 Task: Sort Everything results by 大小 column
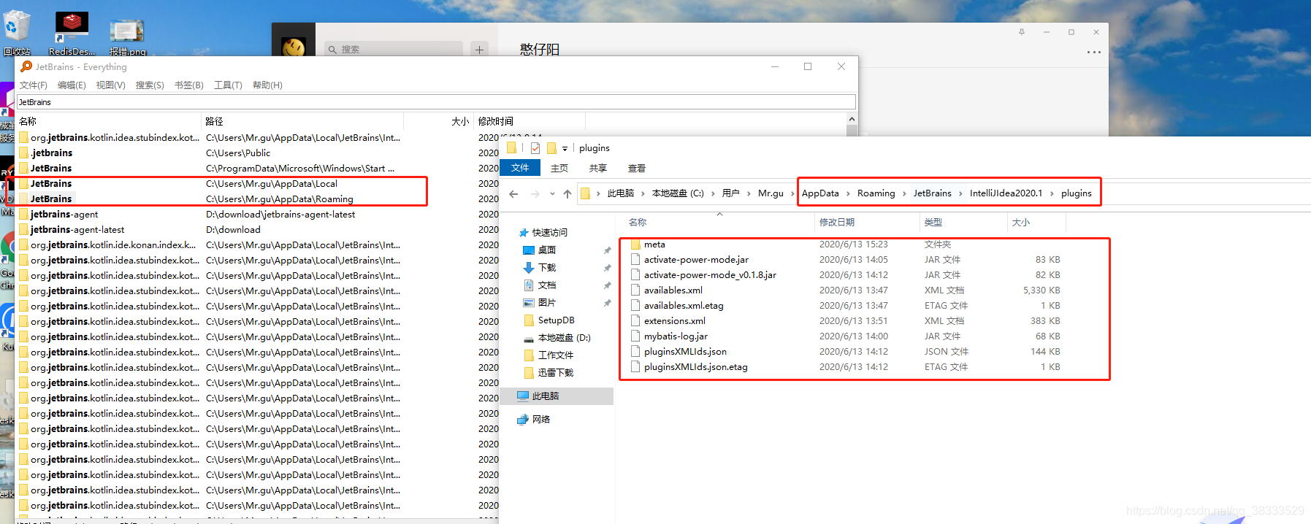438,121
